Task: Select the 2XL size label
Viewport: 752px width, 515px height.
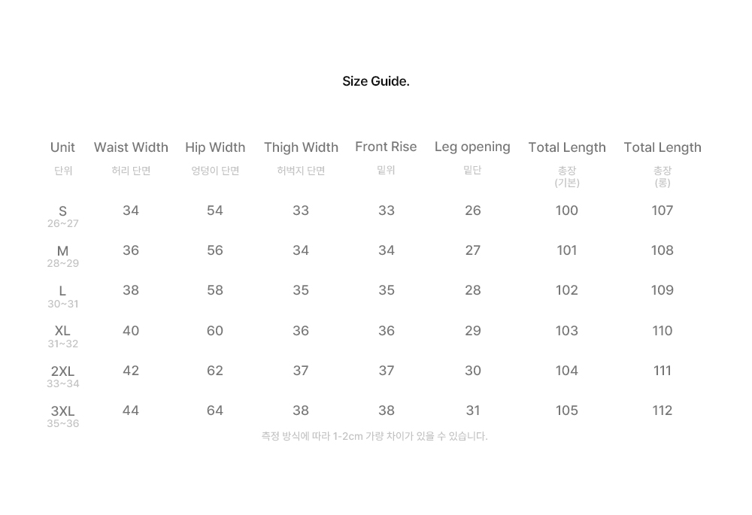Action: [62, 371]
